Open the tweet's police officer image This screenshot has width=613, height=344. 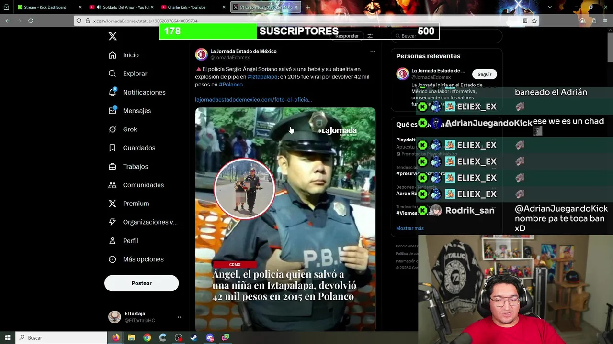point(285,219)
